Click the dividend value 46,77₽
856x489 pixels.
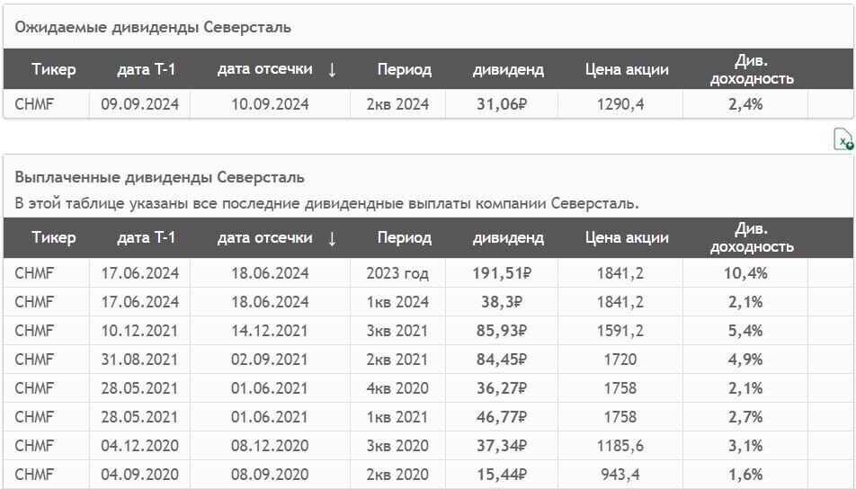click(501, 417)
